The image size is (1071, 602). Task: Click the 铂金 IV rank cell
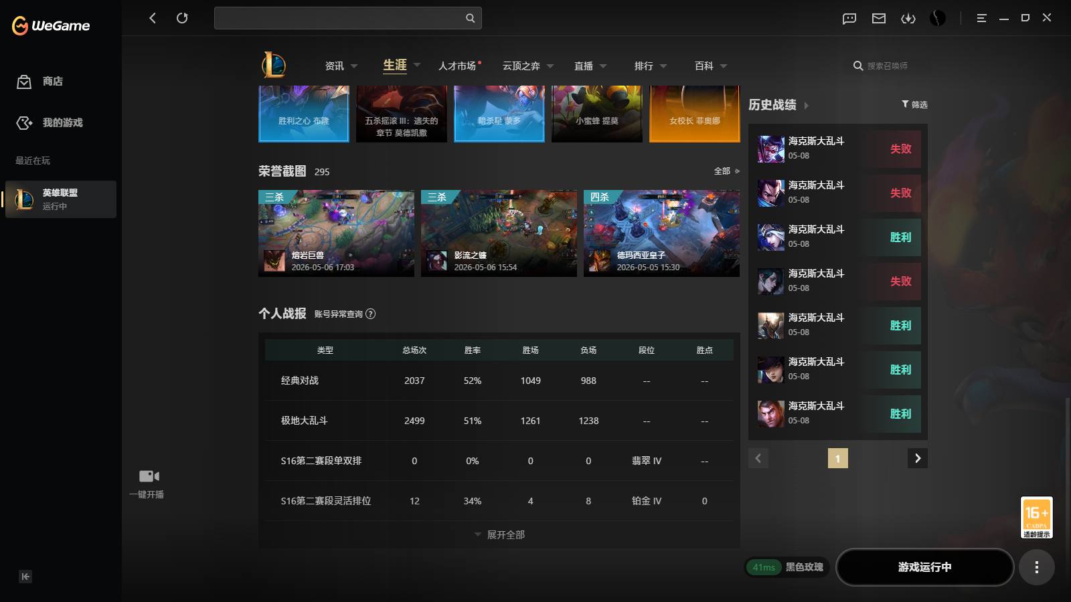coord(647,501)
